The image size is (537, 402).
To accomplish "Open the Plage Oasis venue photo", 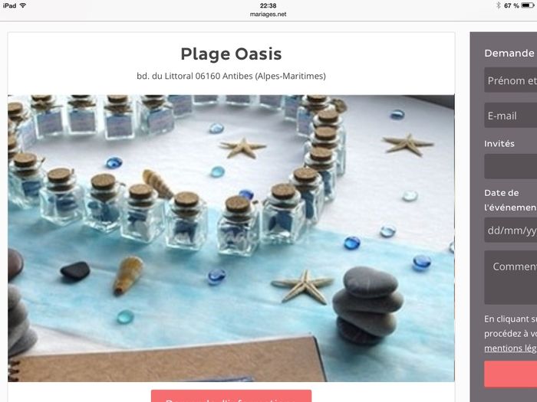I will [231, 238].
